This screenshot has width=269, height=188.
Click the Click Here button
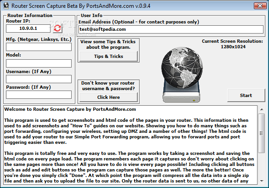coord(109,97)
